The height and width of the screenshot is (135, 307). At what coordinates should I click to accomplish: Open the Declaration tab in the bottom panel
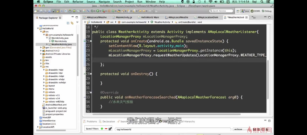click(107, 121)
